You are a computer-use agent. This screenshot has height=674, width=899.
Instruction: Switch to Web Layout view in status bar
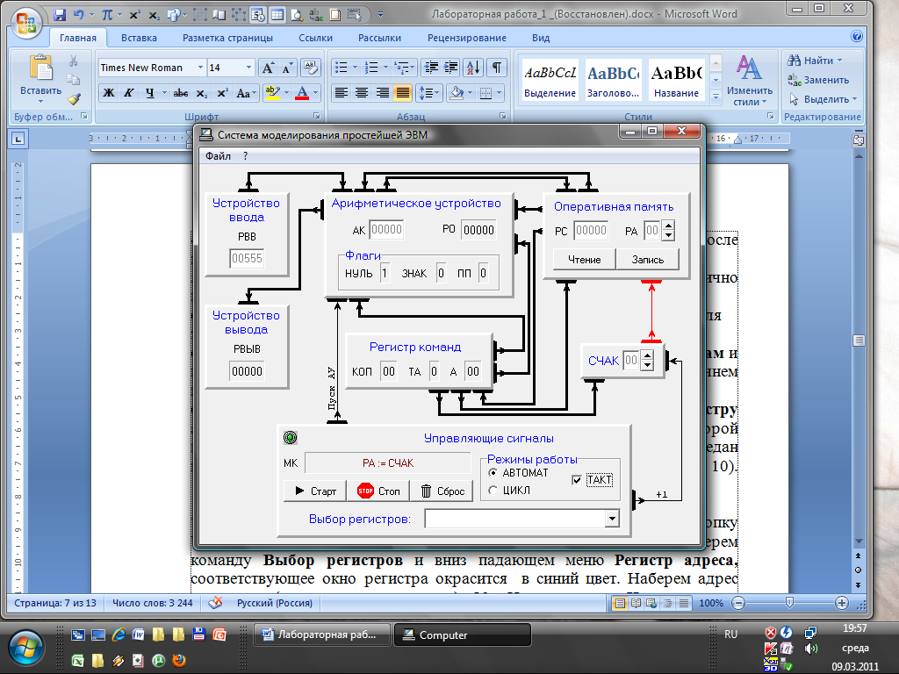pyautogui.click(x=652, y=603)
